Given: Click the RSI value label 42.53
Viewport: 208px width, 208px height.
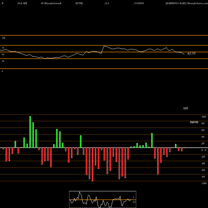Looking at the screenshot, I should tap(191, 53).
